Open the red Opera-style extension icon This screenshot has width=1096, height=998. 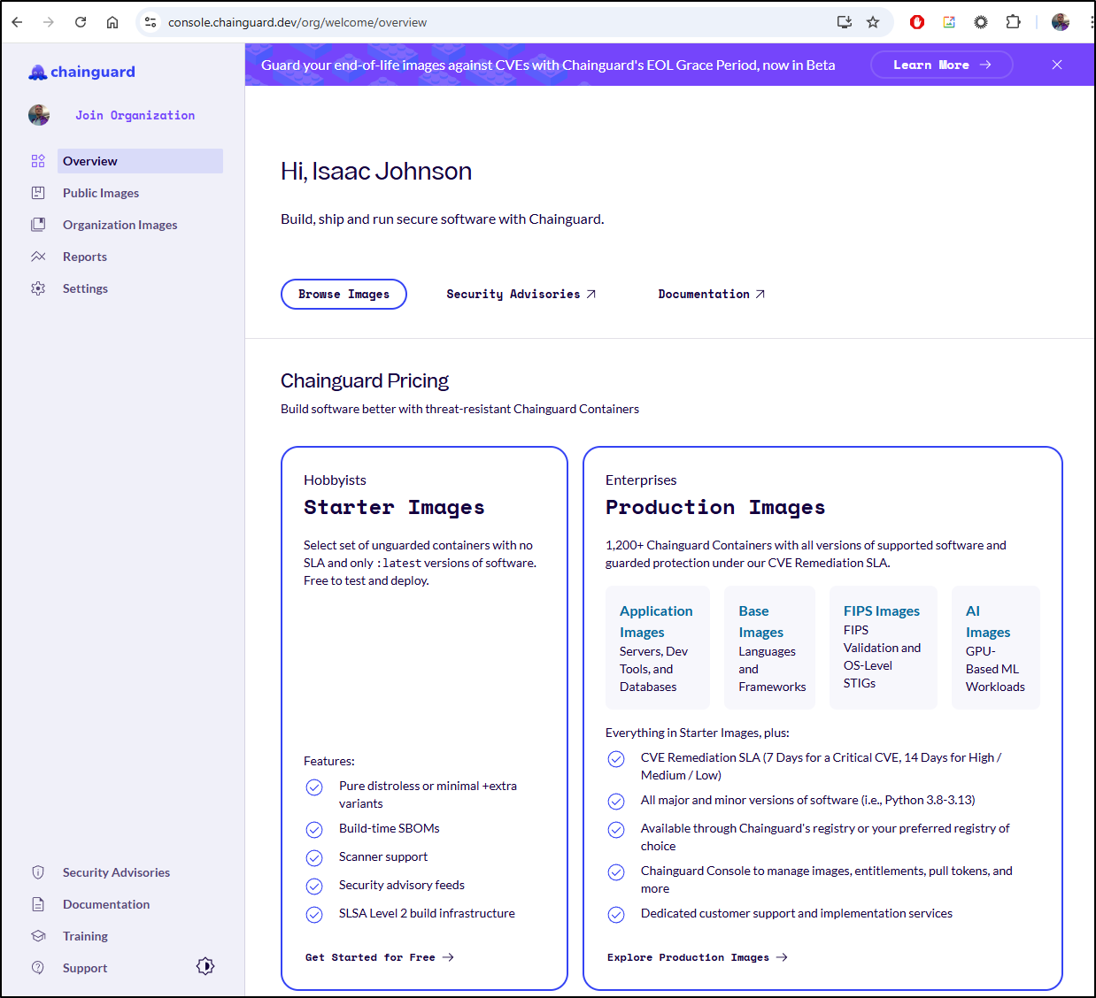pos(917,22)
